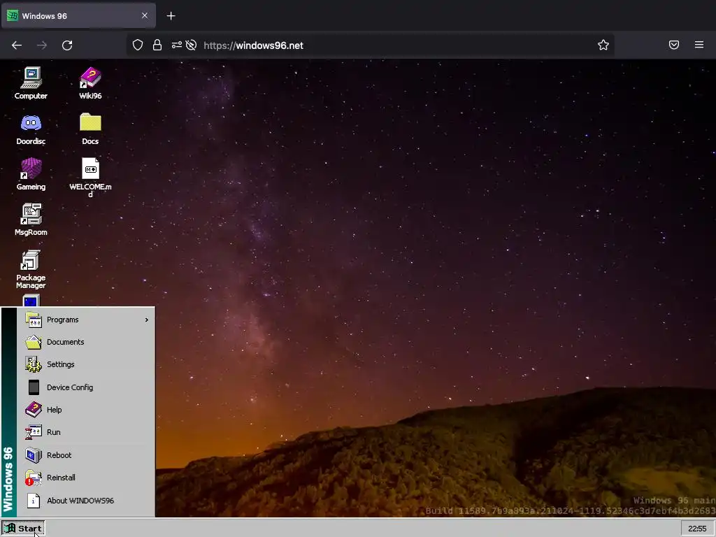Select the Documents menu entry
Viewport: 716px width, 537px height.
coord(86,342)
